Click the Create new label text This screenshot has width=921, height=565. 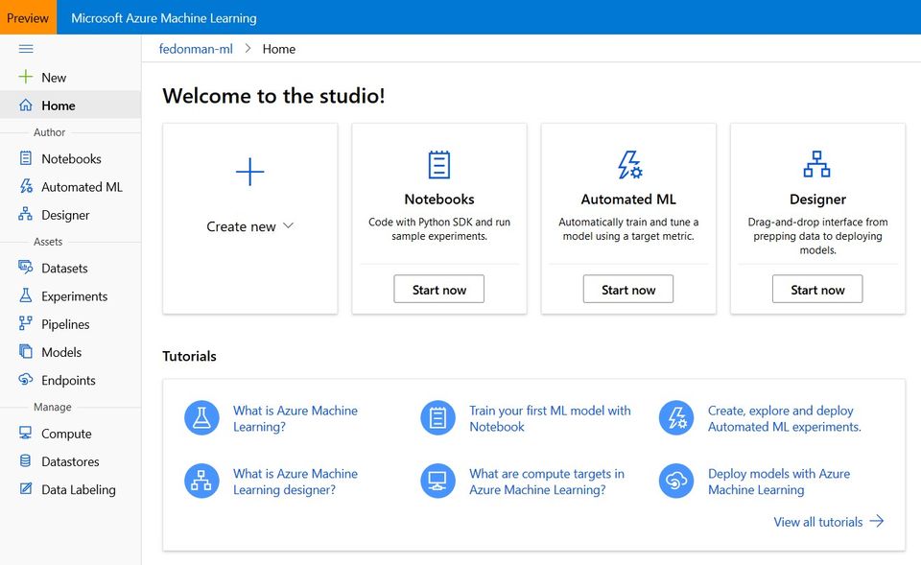pos(241,226)
